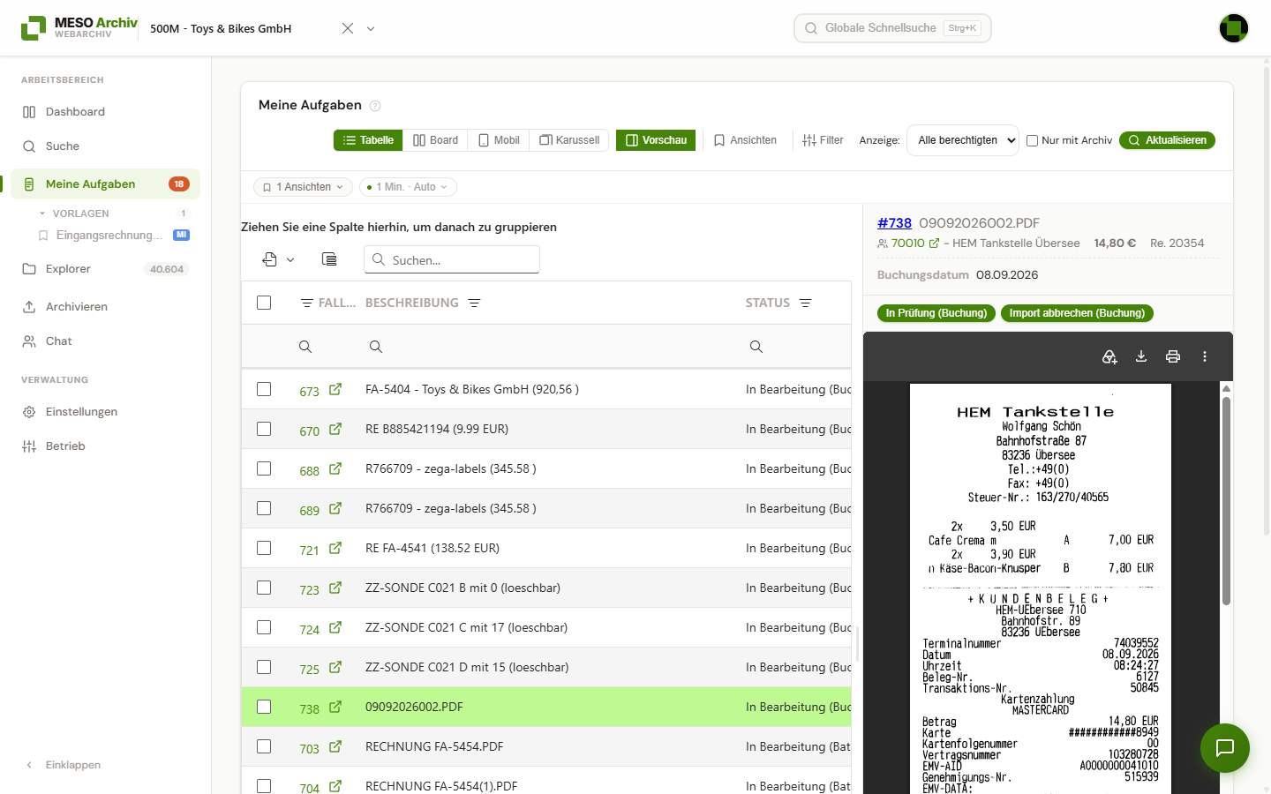Viewport: 1271px width, 794px height.
Task: Enable the Nur mit Archiv checkbox
Action: (x=1032, y=140)
